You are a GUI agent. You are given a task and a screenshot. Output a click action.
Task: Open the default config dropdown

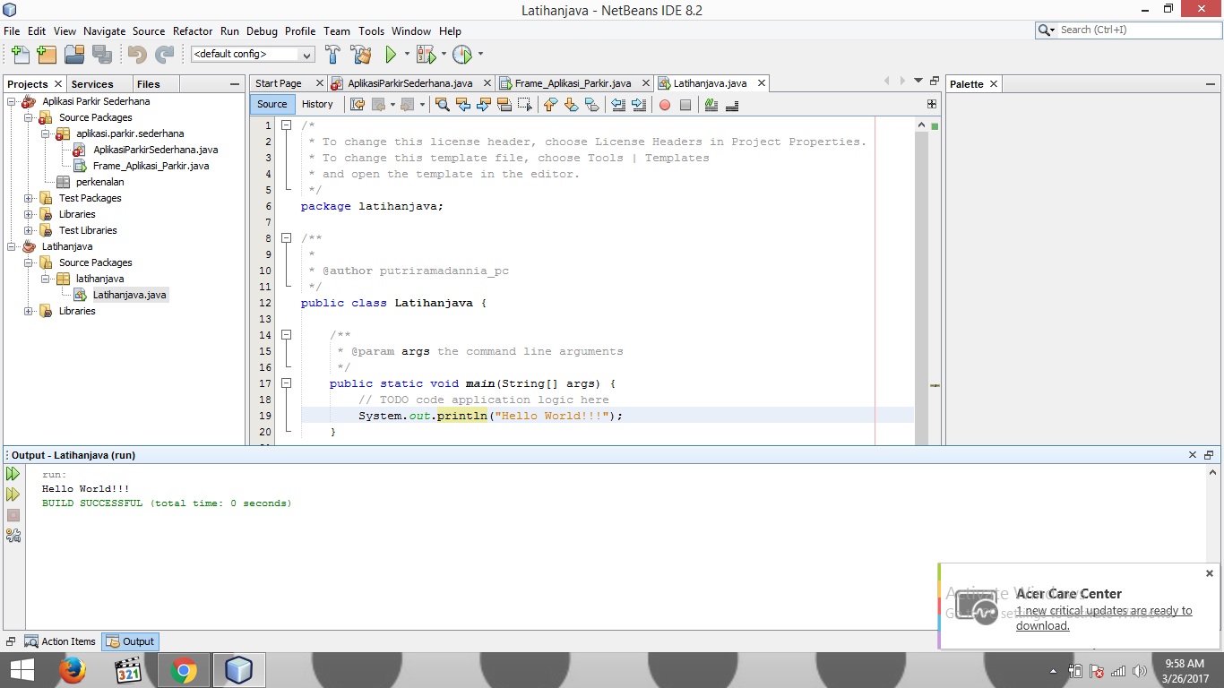click(306, 54)
